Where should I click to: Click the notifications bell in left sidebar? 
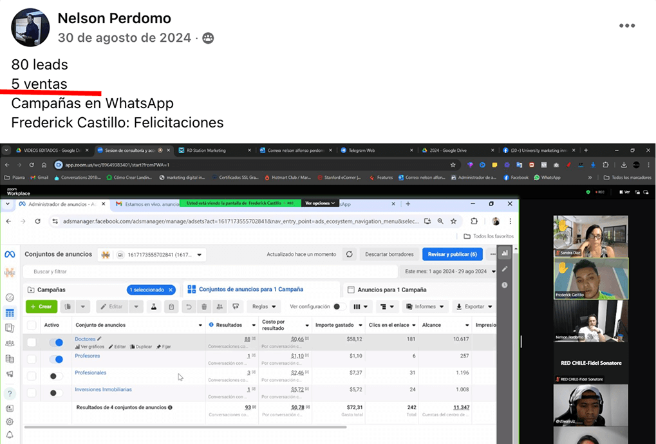[10, 434]
